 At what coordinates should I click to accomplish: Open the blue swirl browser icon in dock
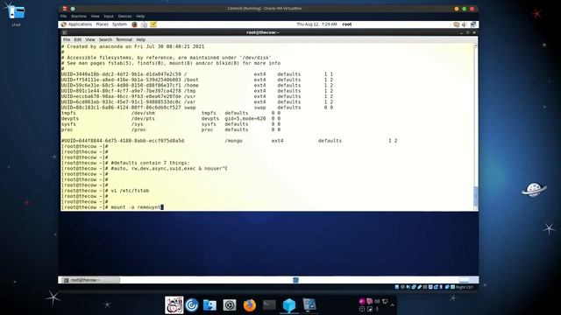[192, 305]
